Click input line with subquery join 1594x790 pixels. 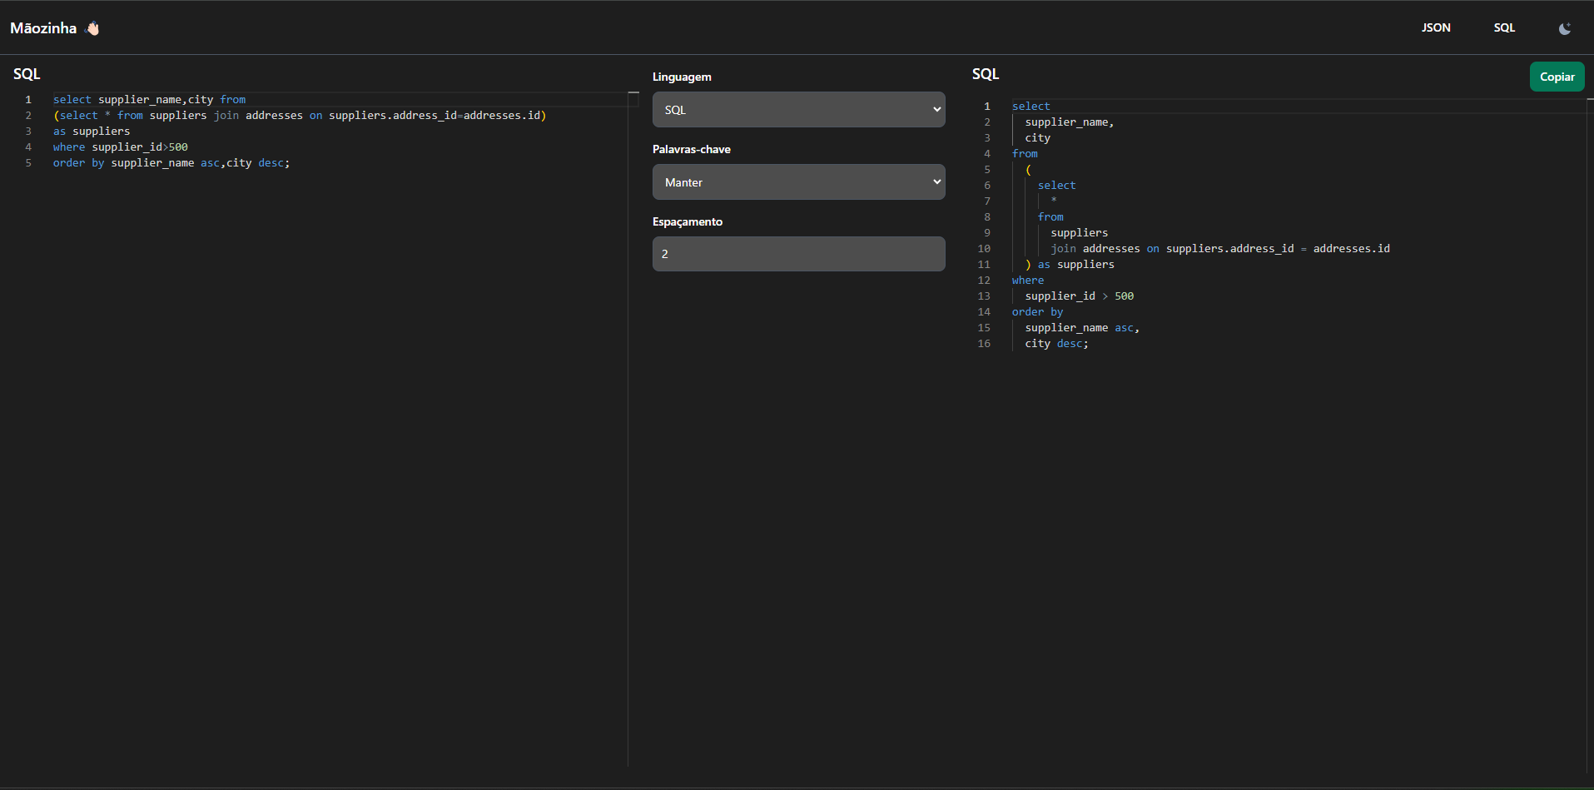[300, 116]
